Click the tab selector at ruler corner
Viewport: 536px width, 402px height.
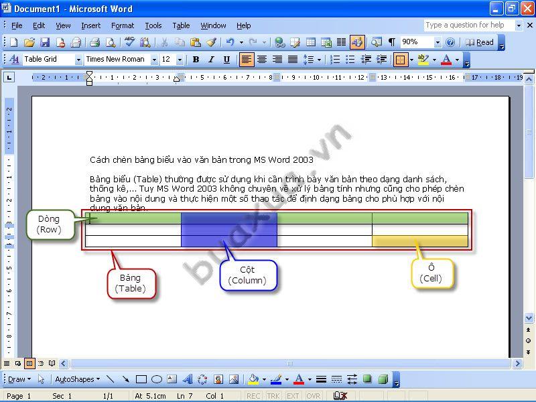pyautogui.click(x=9, y=78)
